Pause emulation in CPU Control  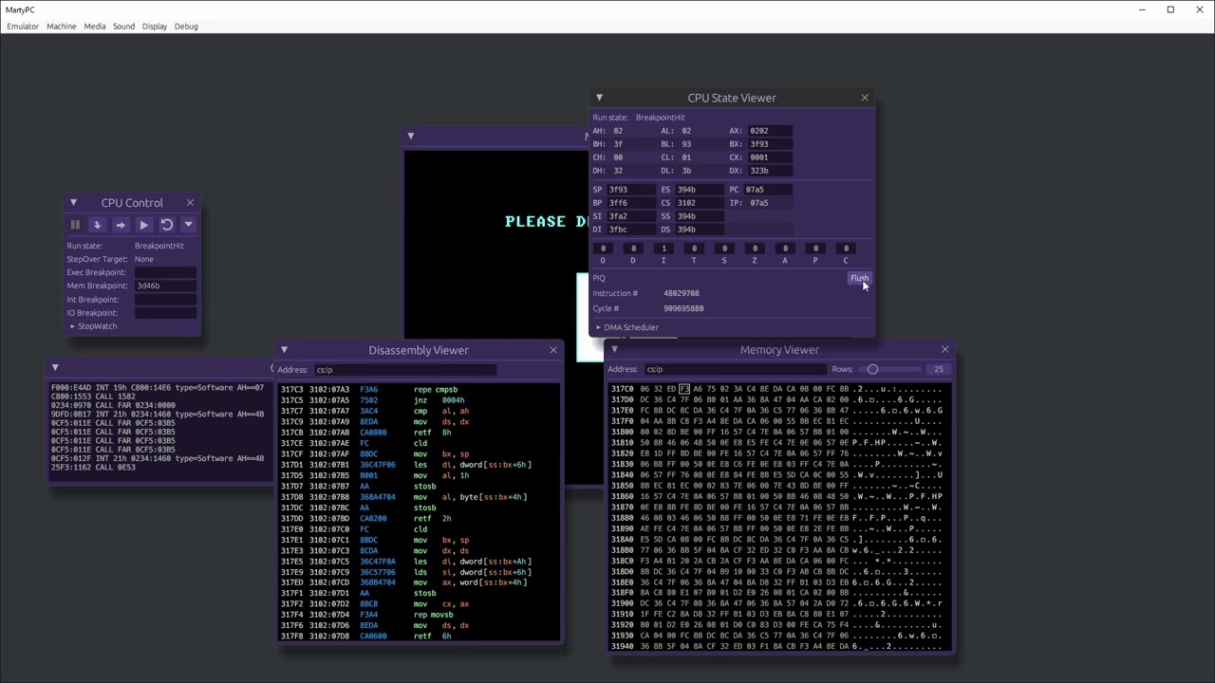(75, 225)
